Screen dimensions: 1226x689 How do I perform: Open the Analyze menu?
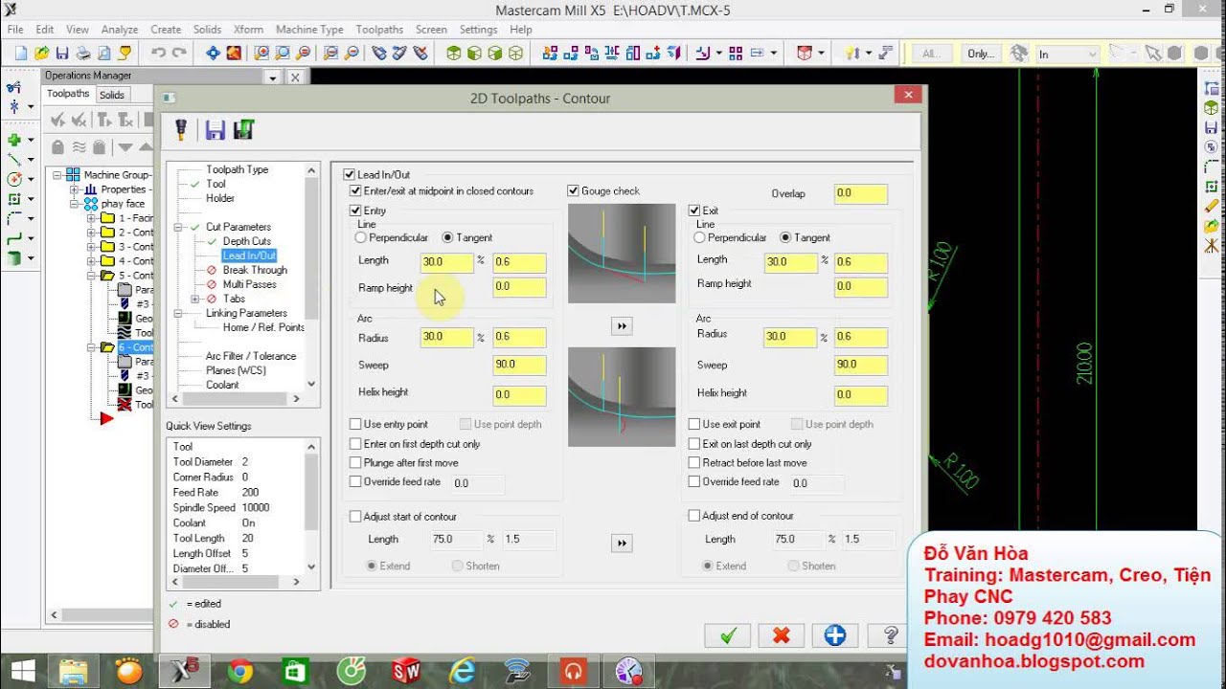coord(120,30)
